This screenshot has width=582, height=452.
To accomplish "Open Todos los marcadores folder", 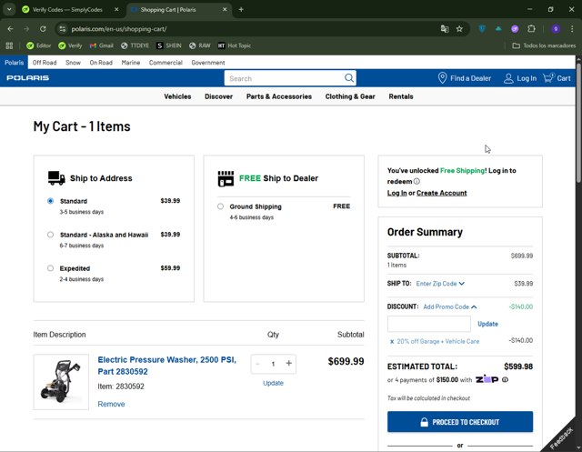I will tap(544, 45).
